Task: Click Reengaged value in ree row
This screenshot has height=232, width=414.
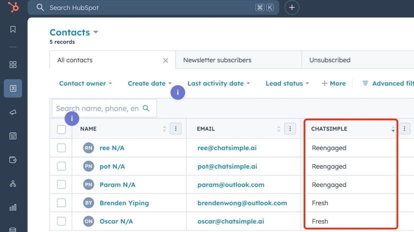Action: [x=329, y=148]
